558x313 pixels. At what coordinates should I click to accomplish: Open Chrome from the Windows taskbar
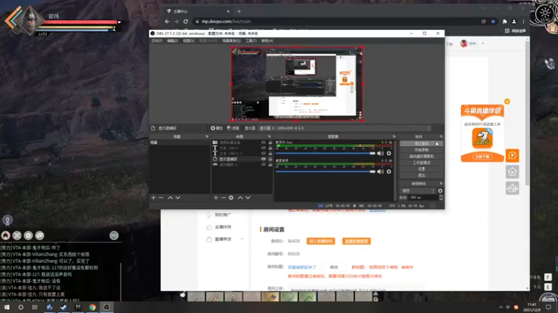[92, 307]
